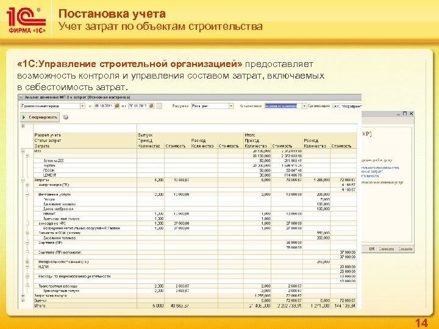Collapse the Затраты section group
The width and height of the screenshot is (439, 329).
(23, 180)
